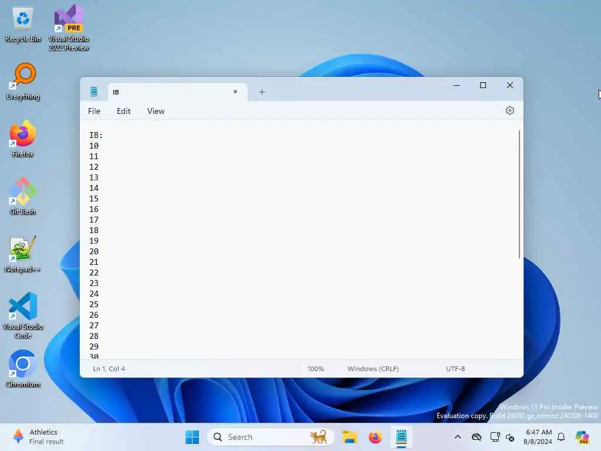Close the Notepad window
Viewport: 601px width, 451px height.
point(510,85)
